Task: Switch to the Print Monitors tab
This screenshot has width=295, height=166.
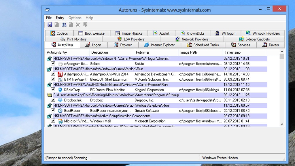Action: 73,39
